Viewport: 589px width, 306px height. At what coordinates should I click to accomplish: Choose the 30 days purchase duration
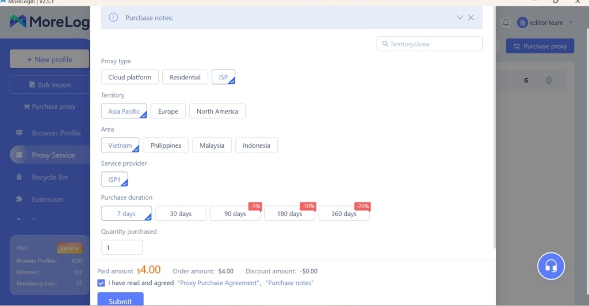tap(181, 213)
